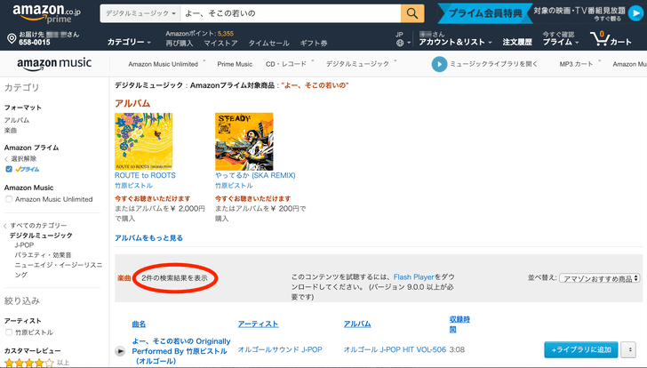Click Amazonポイント 5,355 balance
This screenshot has width=647, height=368.
point(200,34)
